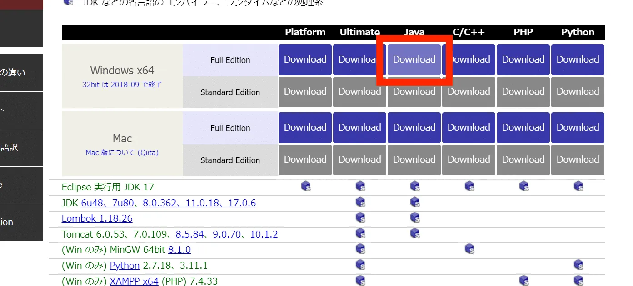633x286 pixels.
Task: Click XAMPP row package icon under Ultimate
Action: 360,280
